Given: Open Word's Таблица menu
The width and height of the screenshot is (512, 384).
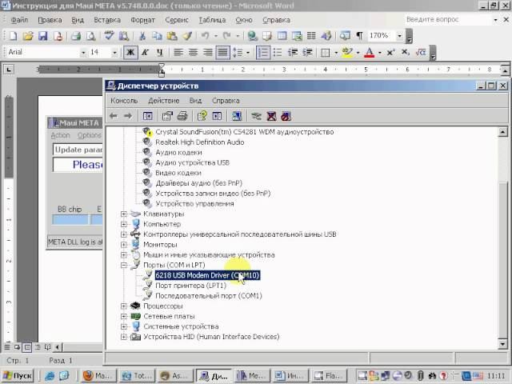Looking at the screenshot, I should coord(212,20).
